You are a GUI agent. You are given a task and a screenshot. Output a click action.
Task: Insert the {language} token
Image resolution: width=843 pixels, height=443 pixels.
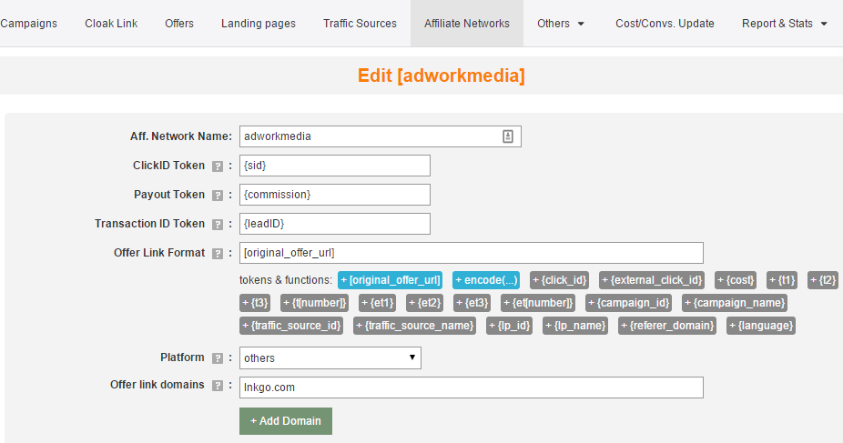pyautogui.click(x=761, y=326)
